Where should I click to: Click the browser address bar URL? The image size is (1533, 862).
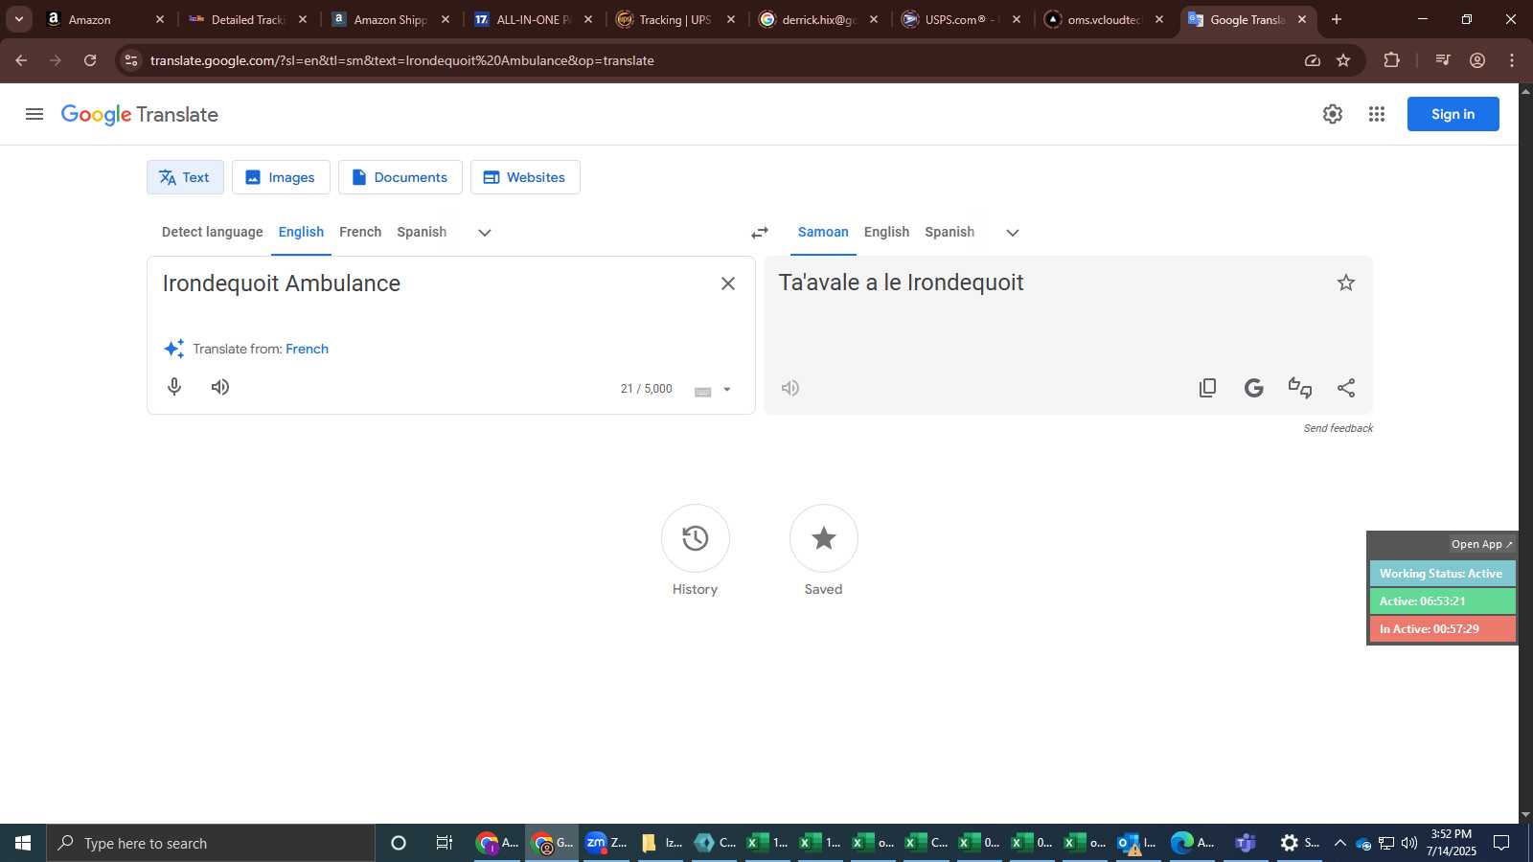402,60
